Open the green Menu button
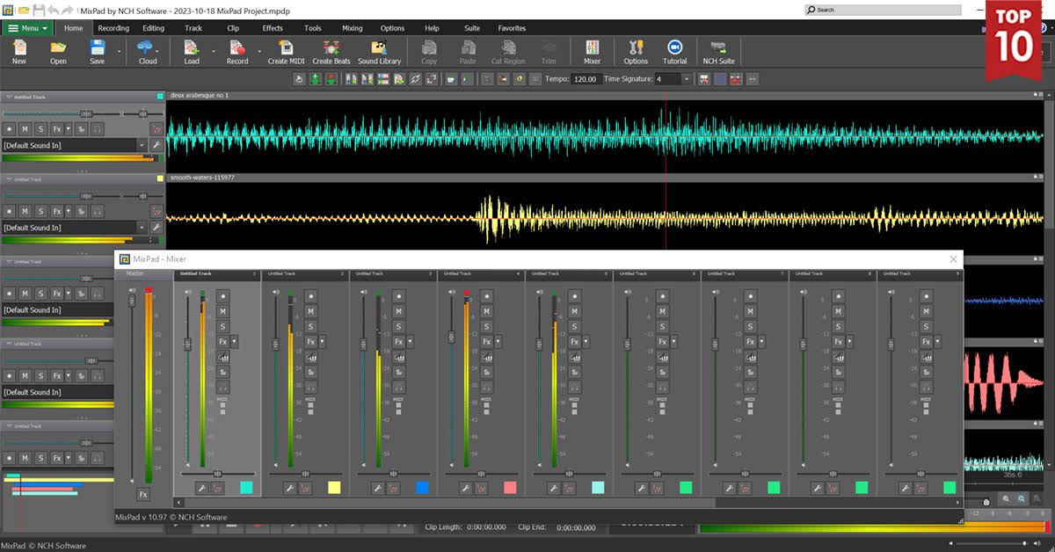This screenshot has width=1055, height=552. coord(29,28)
